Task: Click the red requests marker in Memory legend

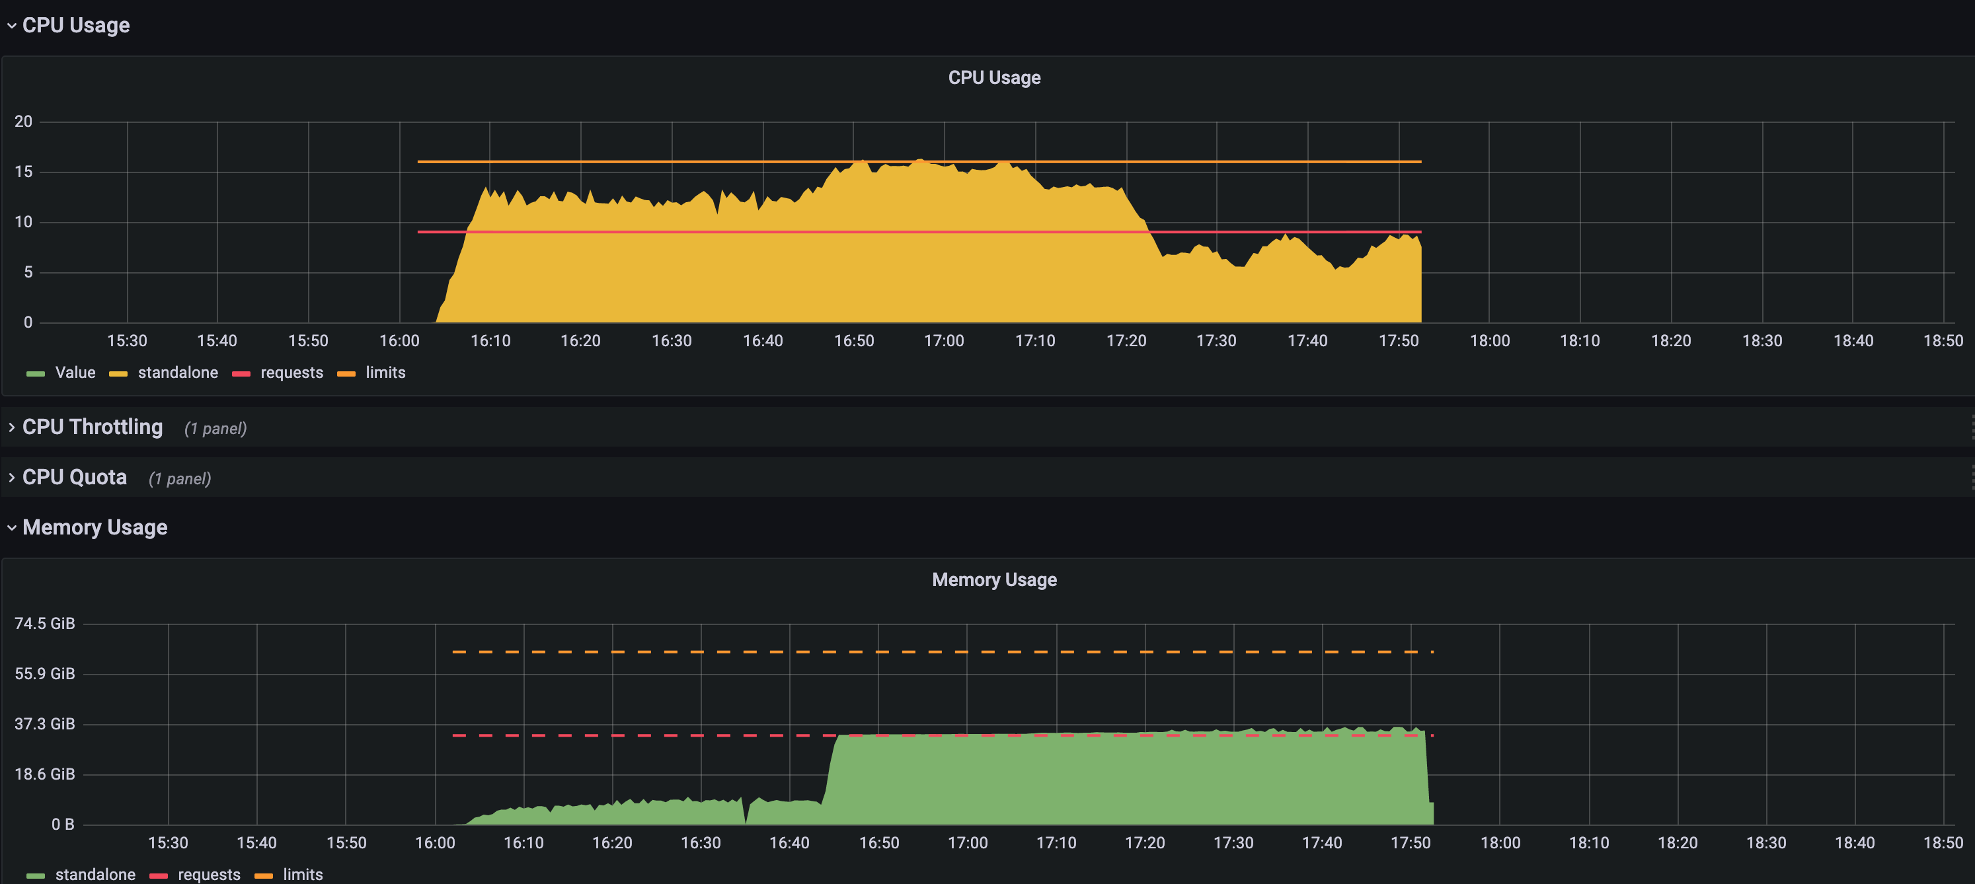Action: pos(158,875)
